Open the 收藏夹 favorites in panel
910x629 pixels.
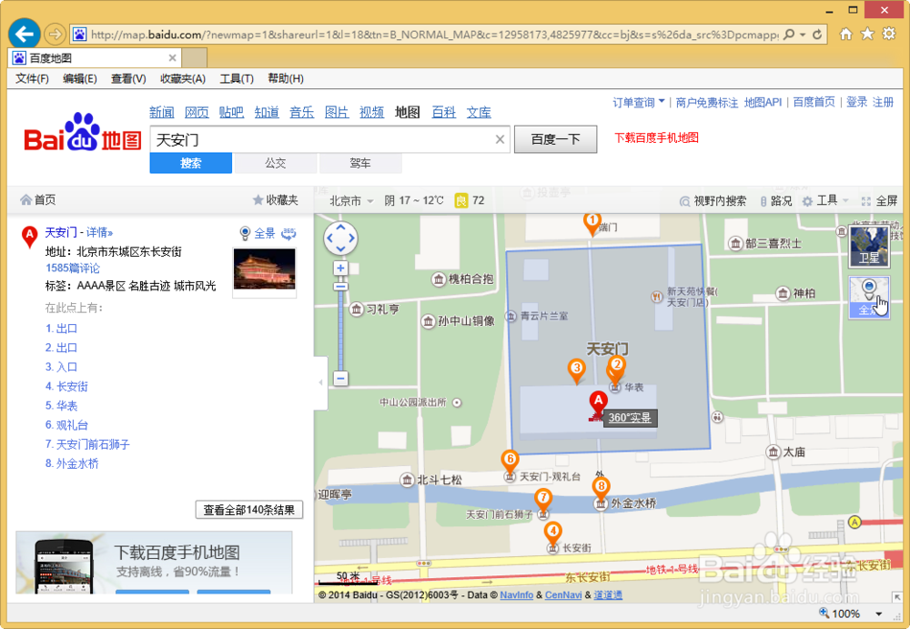tap(276, 199)
